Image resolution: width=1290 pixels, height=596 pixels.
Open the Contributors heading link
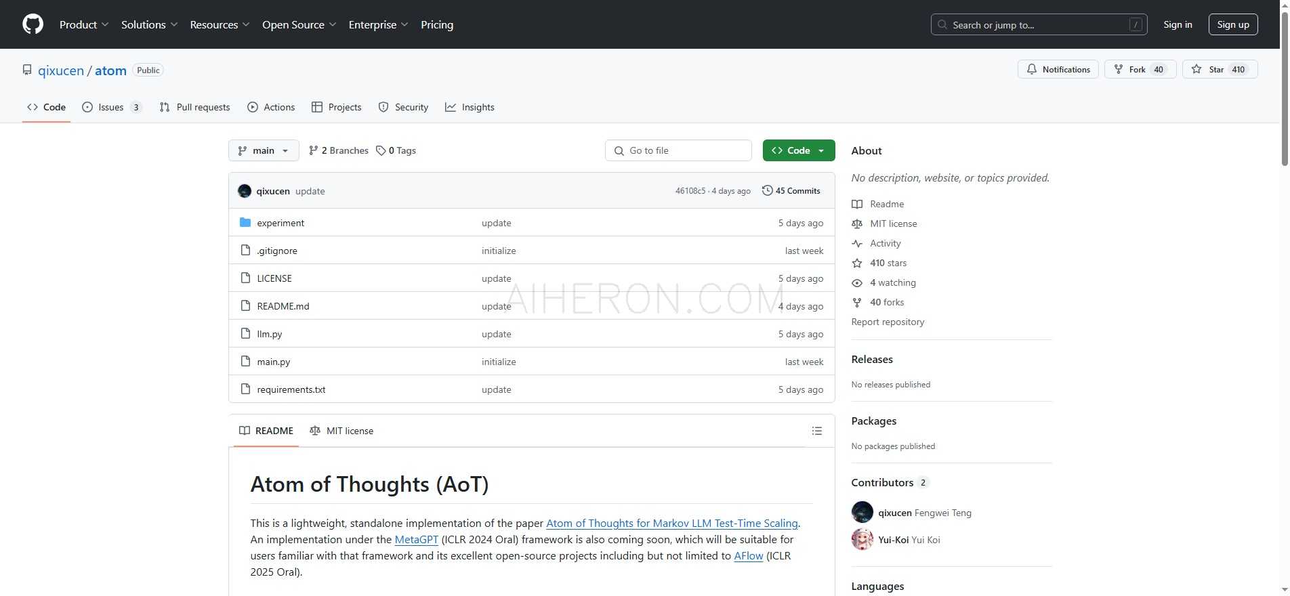pos(890,482)
